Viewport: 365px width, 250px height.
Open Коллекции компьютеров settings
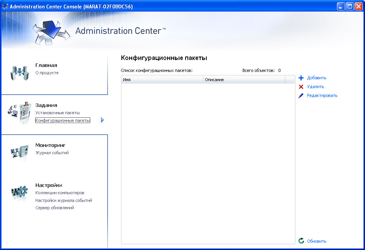60,193
